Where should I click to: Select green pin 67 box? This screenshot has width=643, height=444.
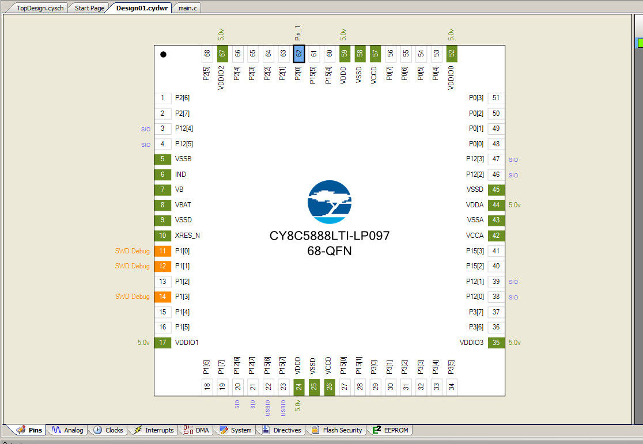(x=222, y=54)
